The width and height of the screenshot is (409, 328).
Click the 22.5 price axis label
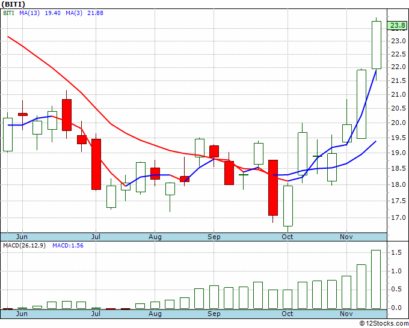pyautogui.click(x=398, y=54)
